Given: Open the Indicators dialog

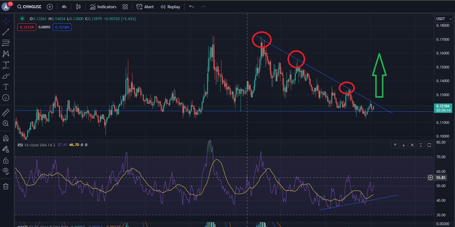Looking at the screenshot, I should 103,7.
